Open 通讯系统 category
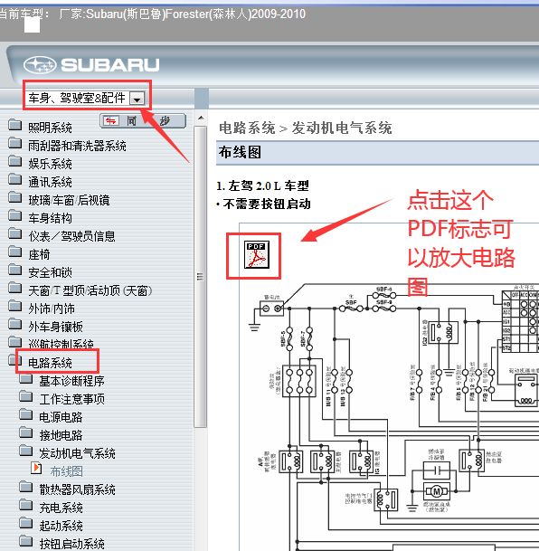 pos(51,183)
